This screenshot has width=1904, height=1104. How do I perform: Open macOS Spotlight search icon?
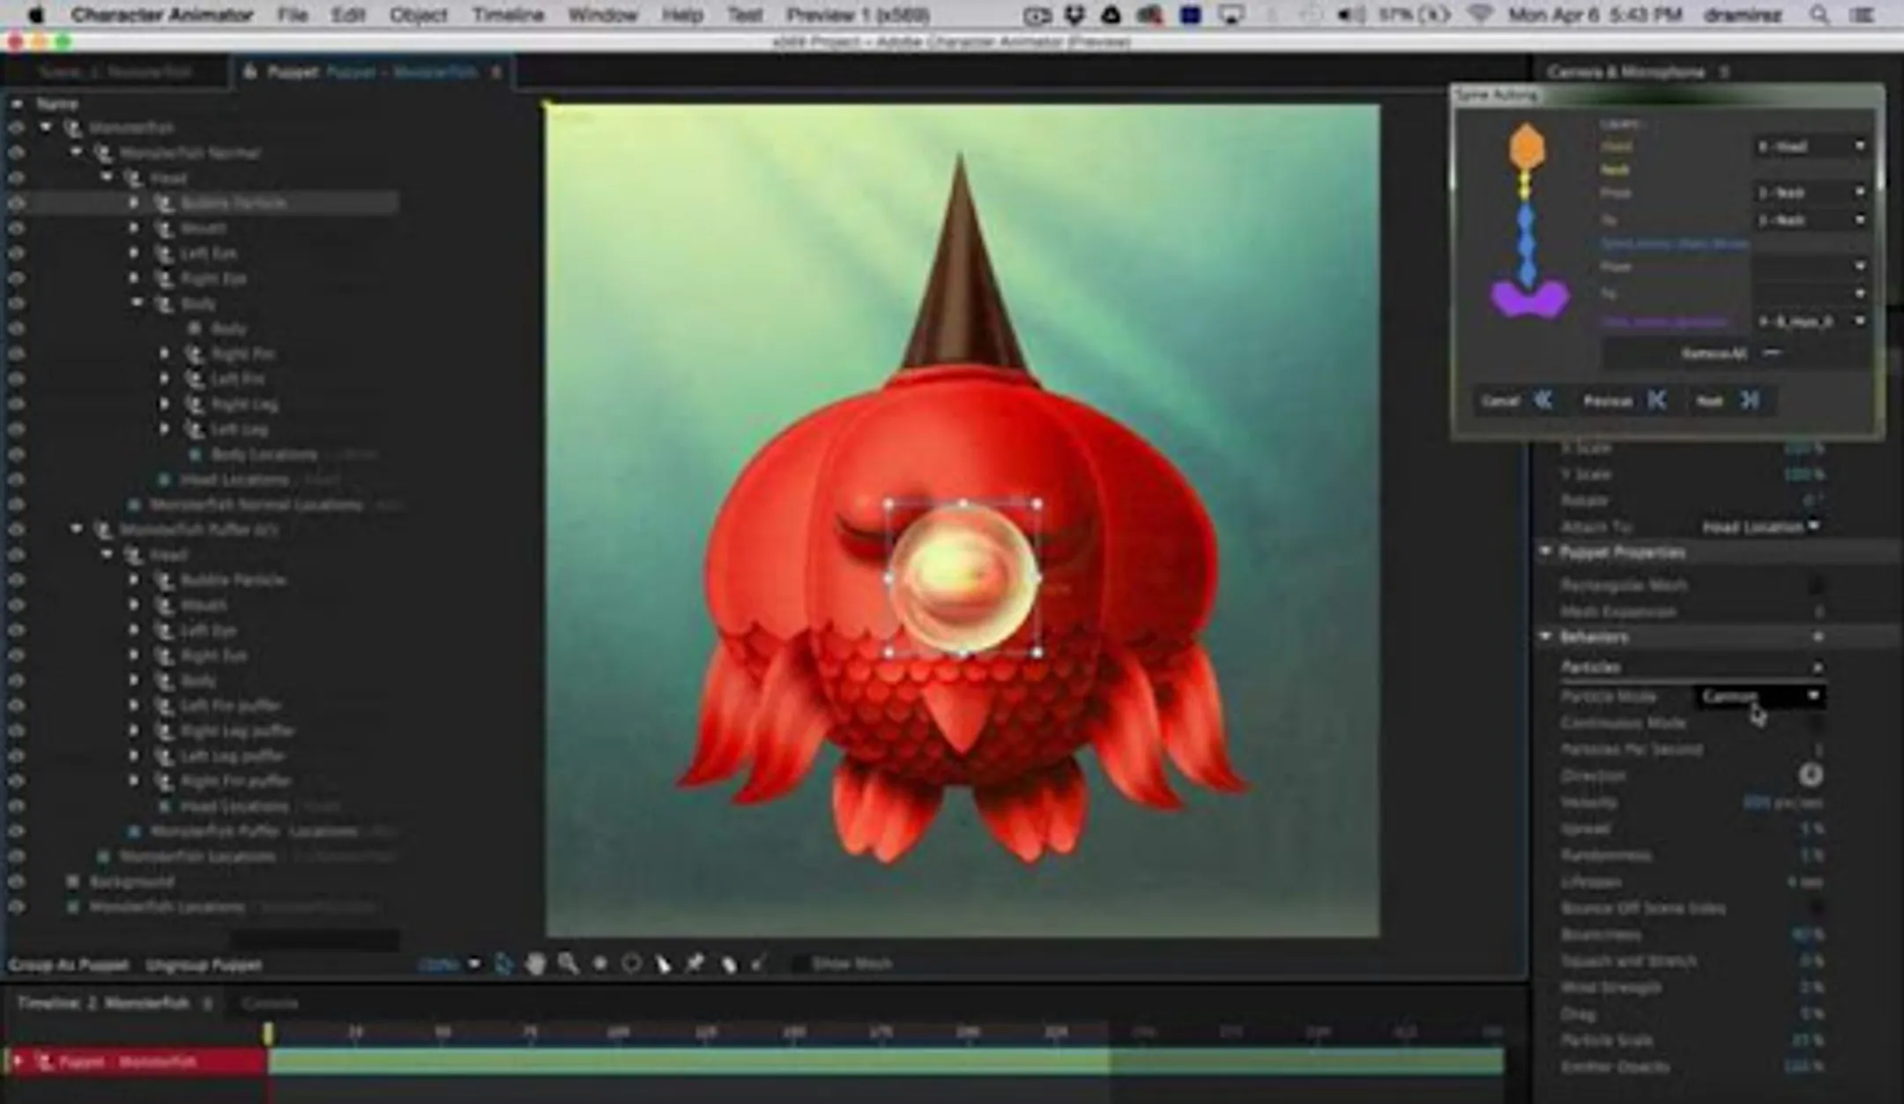tap(1818, 15)
